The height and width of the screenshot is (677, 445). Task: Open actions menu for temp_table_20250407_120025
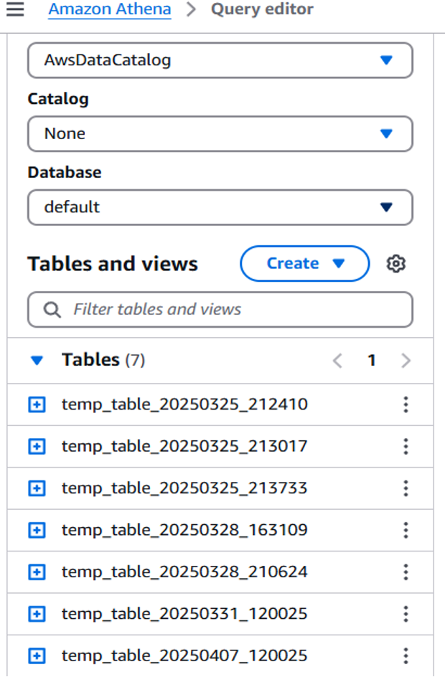tap(406, 655)
